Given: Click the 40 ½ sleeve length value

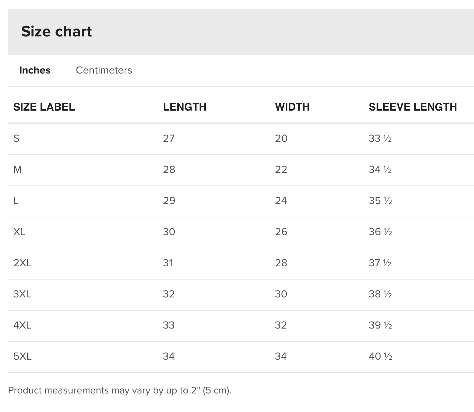Looking at the screenshot, I should point(380,356).
